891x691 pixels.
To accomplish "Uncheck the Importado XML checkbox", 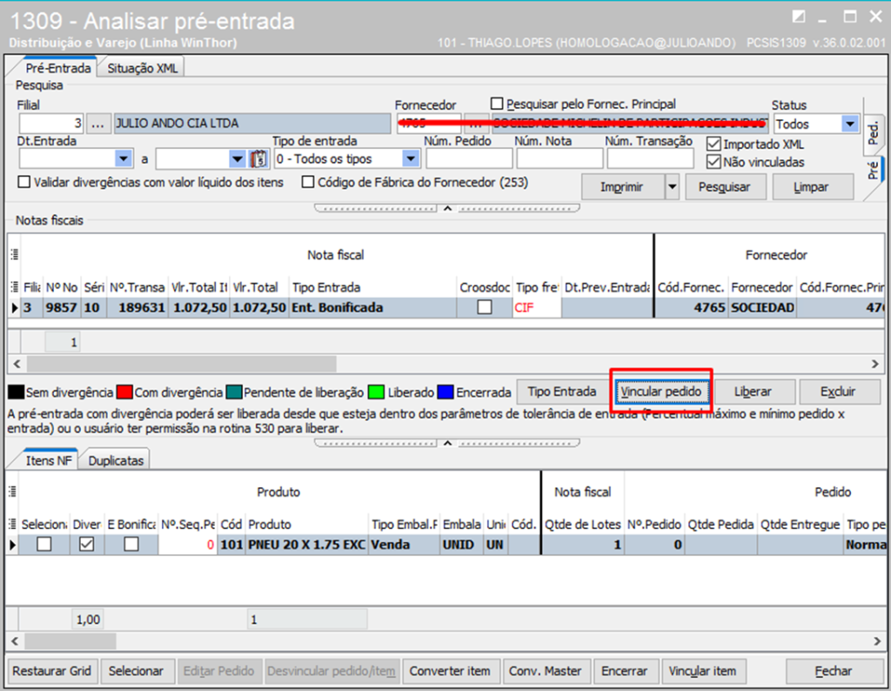I will (714, 144).
